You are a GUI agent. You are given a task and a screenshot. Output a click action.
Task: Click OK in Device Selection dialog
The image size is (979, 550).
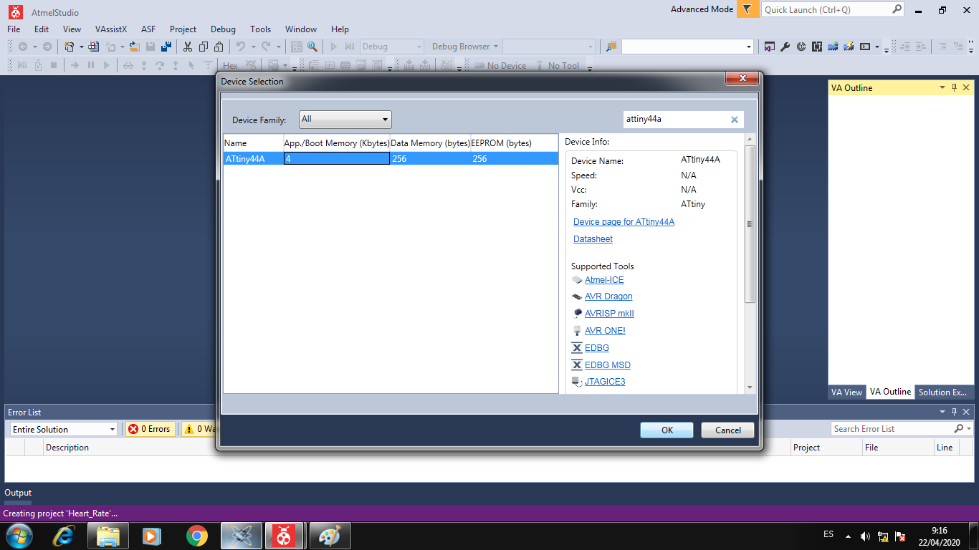point(667,430)
